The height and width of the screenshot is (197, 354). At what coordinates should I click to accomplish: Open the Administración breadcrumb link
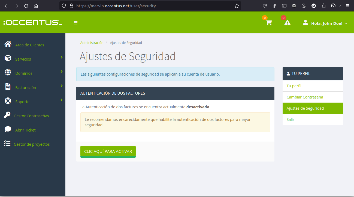click(92, 43)
